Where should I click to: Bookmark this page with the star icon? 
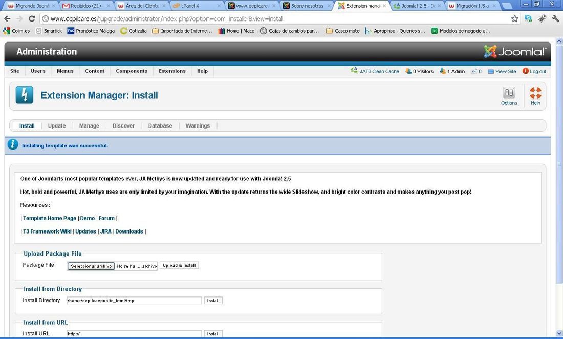514,18
